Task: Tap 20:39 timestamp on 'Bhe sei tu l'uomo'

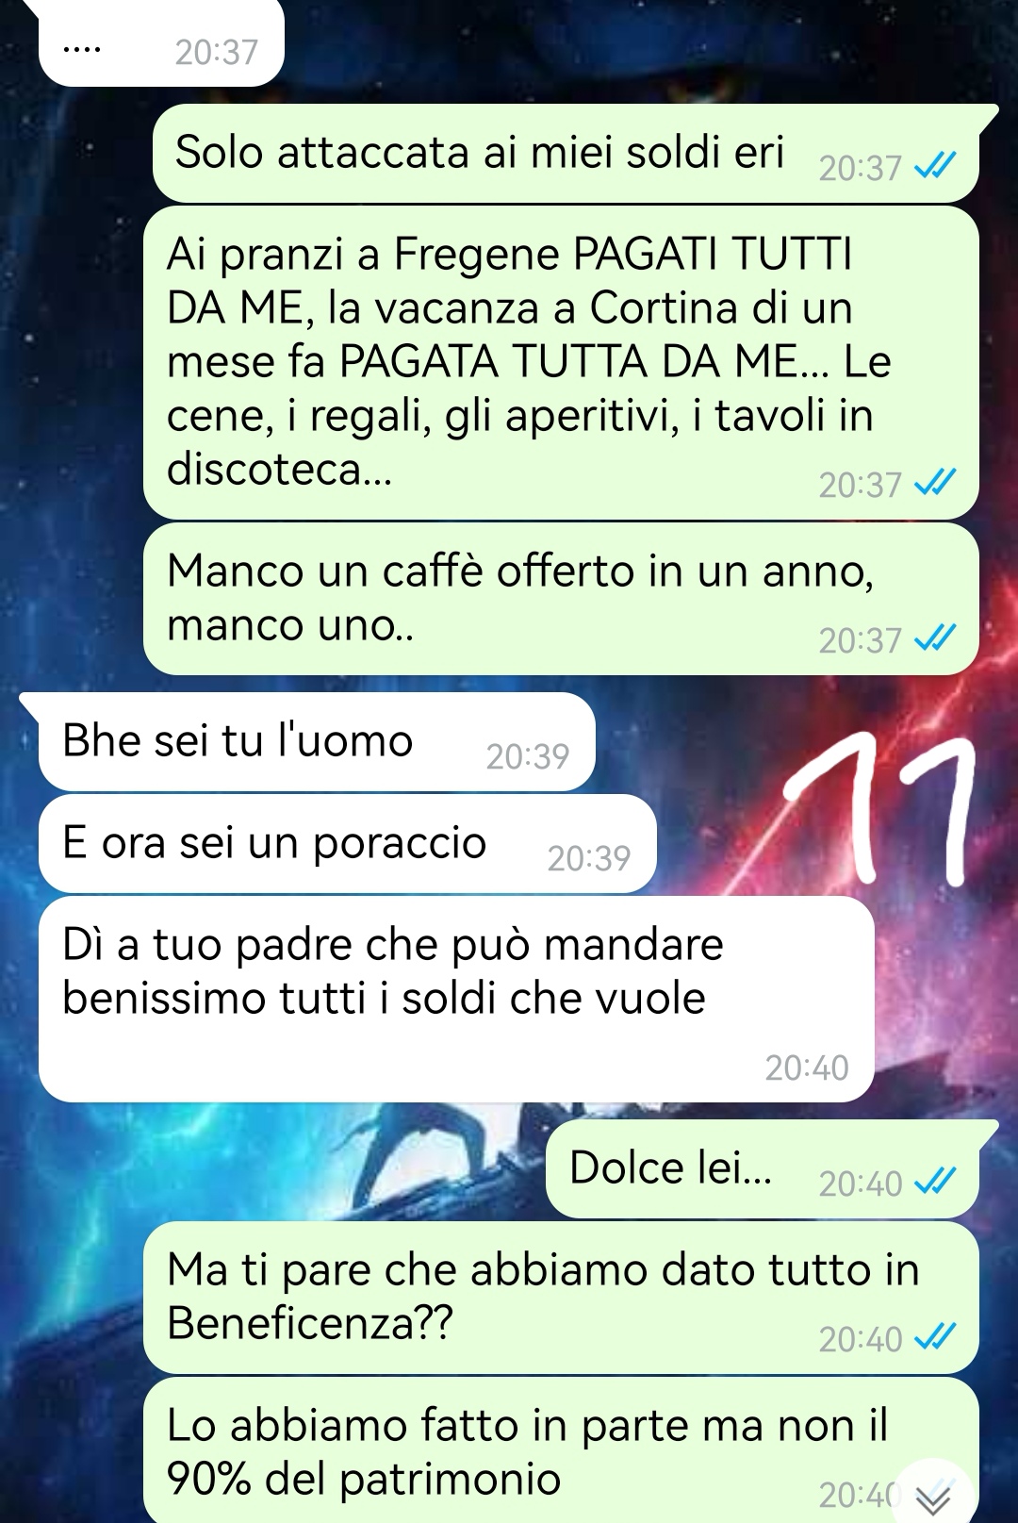Action: click(528, 756)
